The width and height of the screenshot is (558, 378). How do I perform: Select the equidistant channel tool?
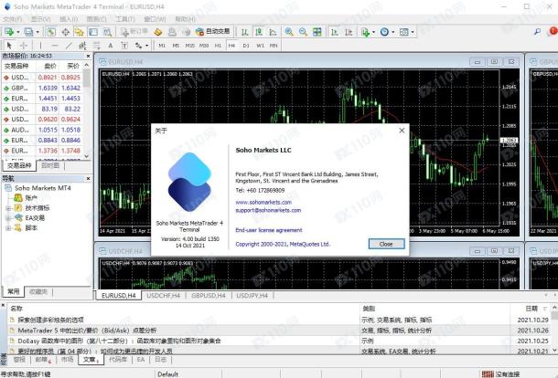point(82,46)
